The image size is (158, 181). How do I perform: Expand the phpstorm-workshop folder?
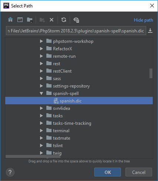pos(42,41)
